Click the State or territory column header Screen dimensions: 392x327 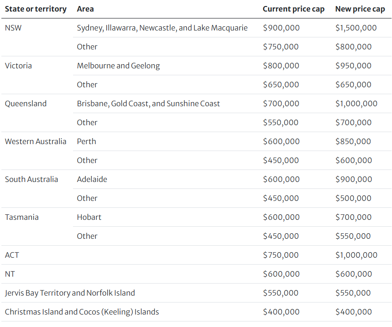pos(36,9)
